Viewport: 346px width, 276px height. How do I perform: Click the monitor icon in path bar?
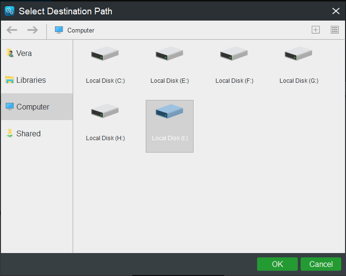(x=59, y=30)
